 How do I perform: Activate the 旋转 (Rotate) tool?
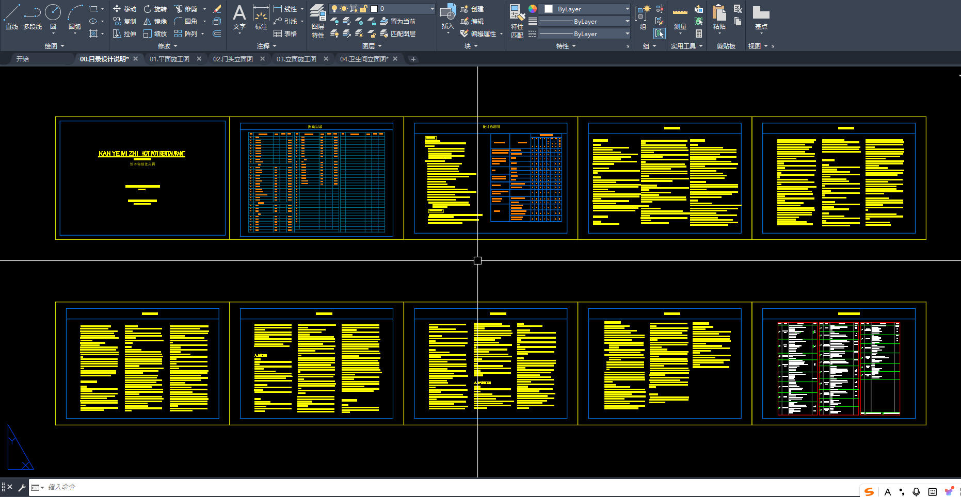tap(155, 9)
